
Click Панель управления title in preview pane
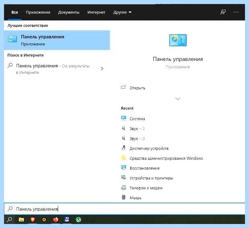pos(178,59)
